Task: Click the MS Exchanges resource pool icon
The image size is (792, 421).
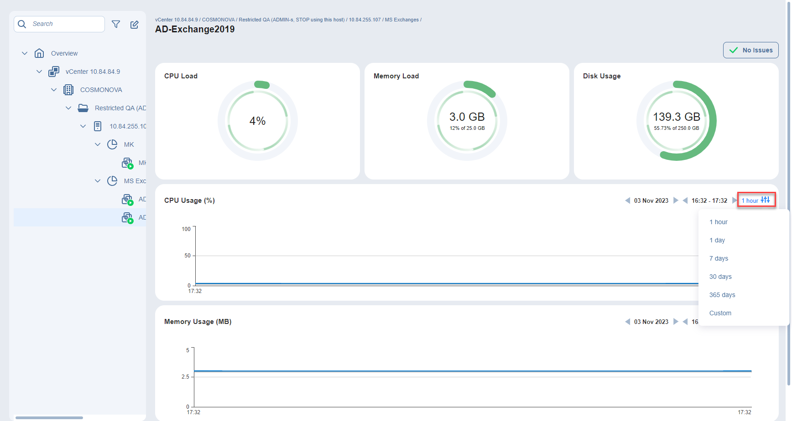Action: (112, 181)
